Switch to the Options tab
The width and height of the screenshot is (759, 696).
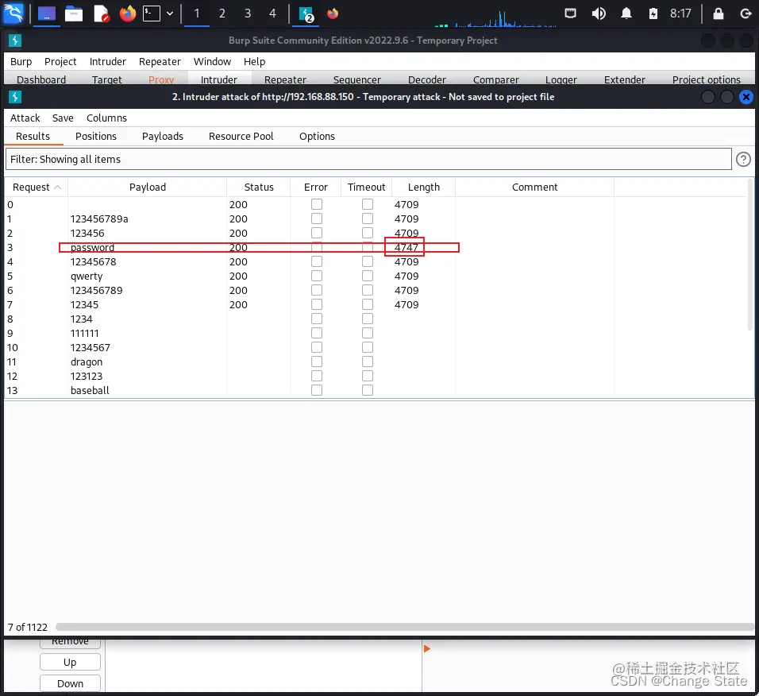317,136
